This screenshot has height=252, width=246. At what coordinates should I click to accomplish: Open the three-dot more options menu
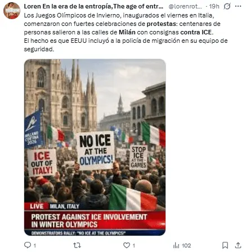click(x=238, y=6)
